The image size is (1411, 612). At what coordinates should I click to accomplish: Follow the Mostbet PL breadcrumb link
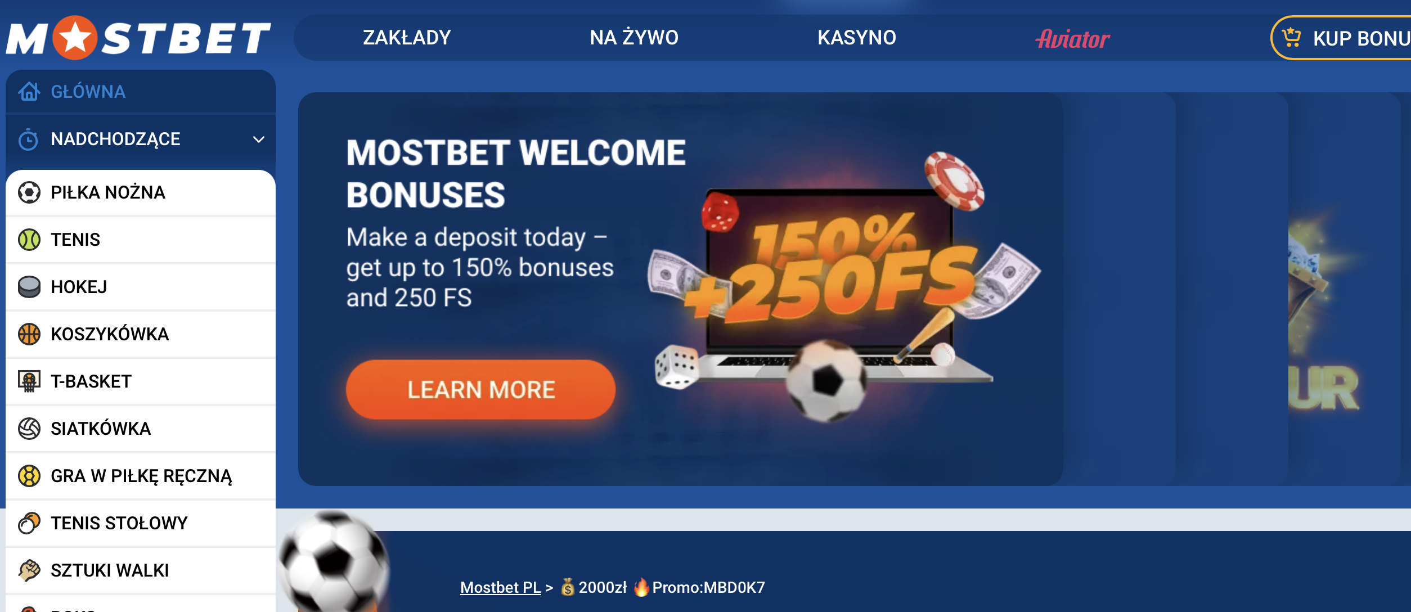pos(500,587)
